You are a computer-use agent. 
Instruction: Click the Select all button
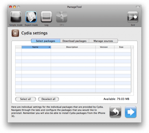point(26,99)
